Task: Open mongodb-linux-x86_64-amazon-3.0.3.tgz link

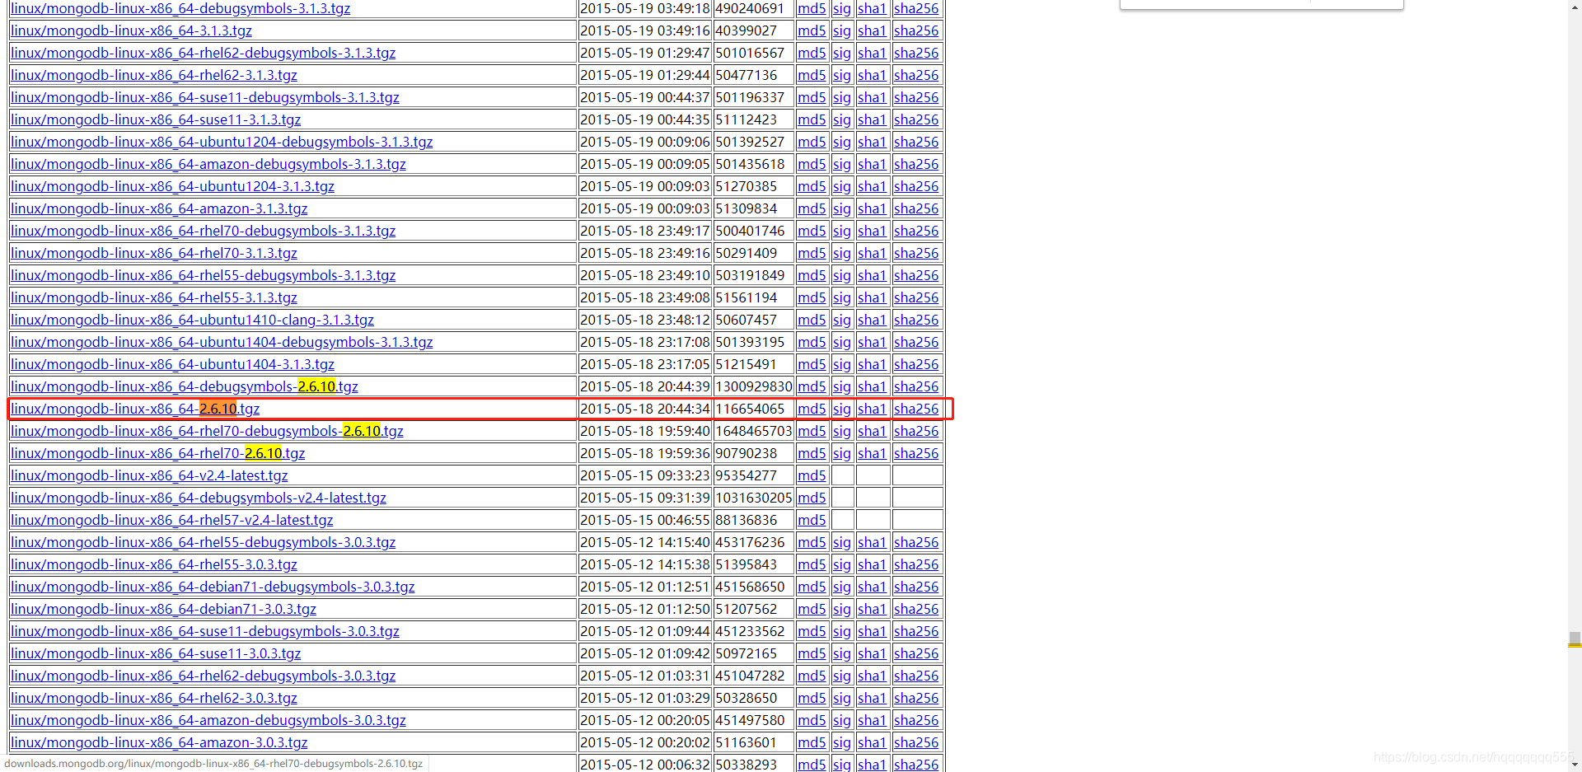Action: click(x=159, y=742)
